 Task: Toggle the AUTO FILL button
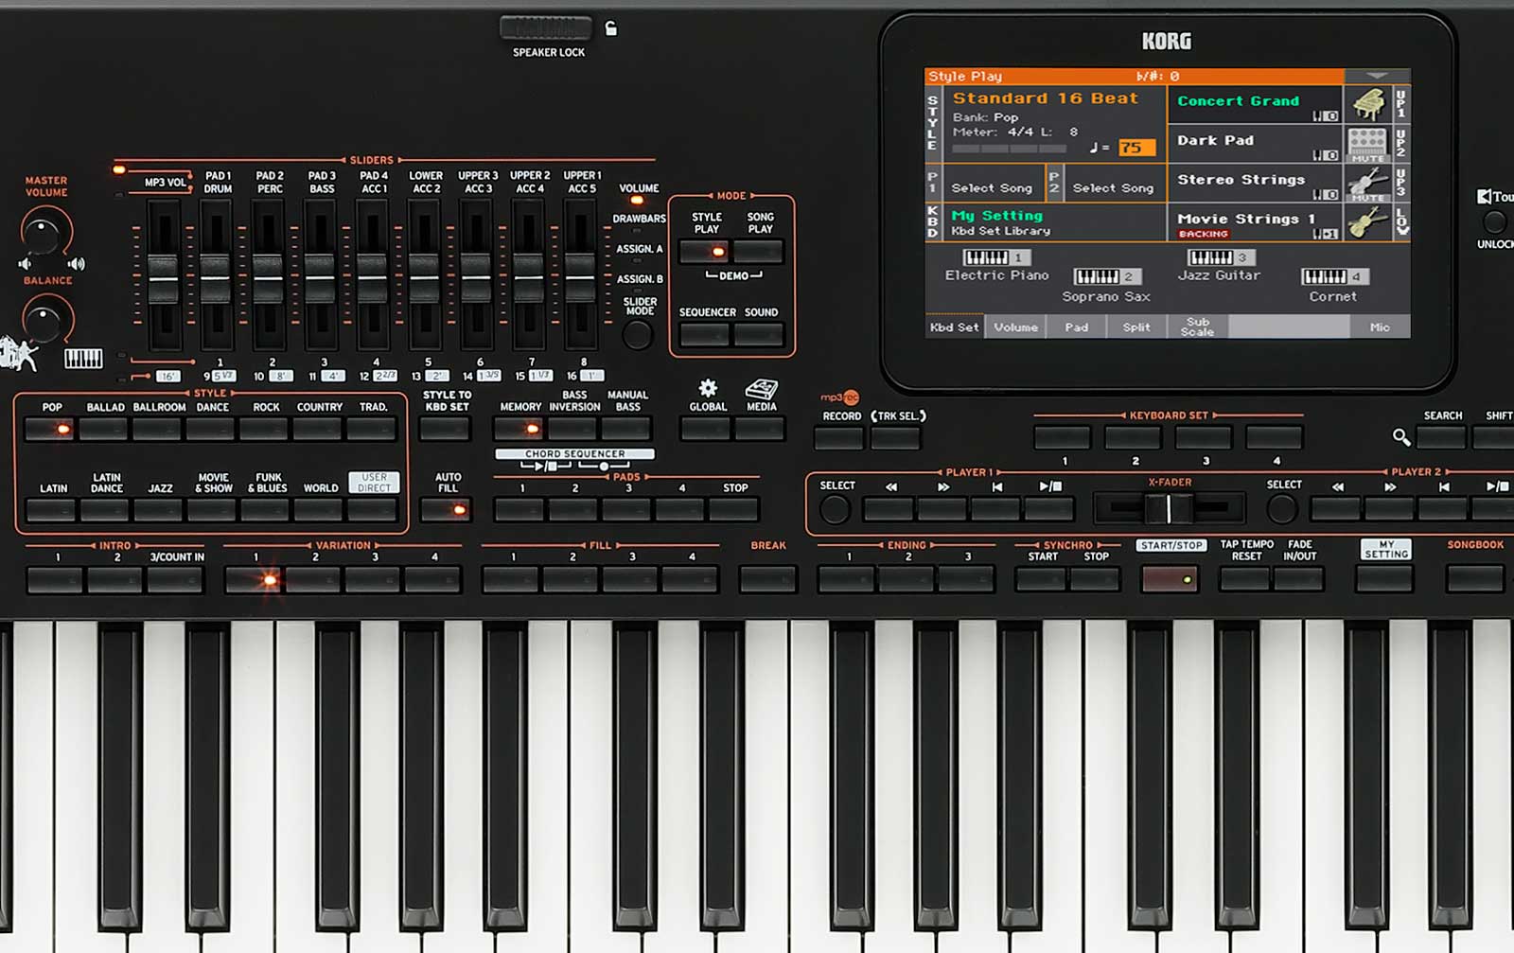(445, 509)
